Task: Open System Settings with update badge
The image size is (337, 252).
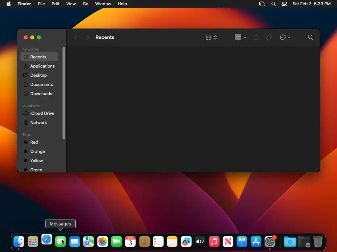Action: [x=270, y=241]
